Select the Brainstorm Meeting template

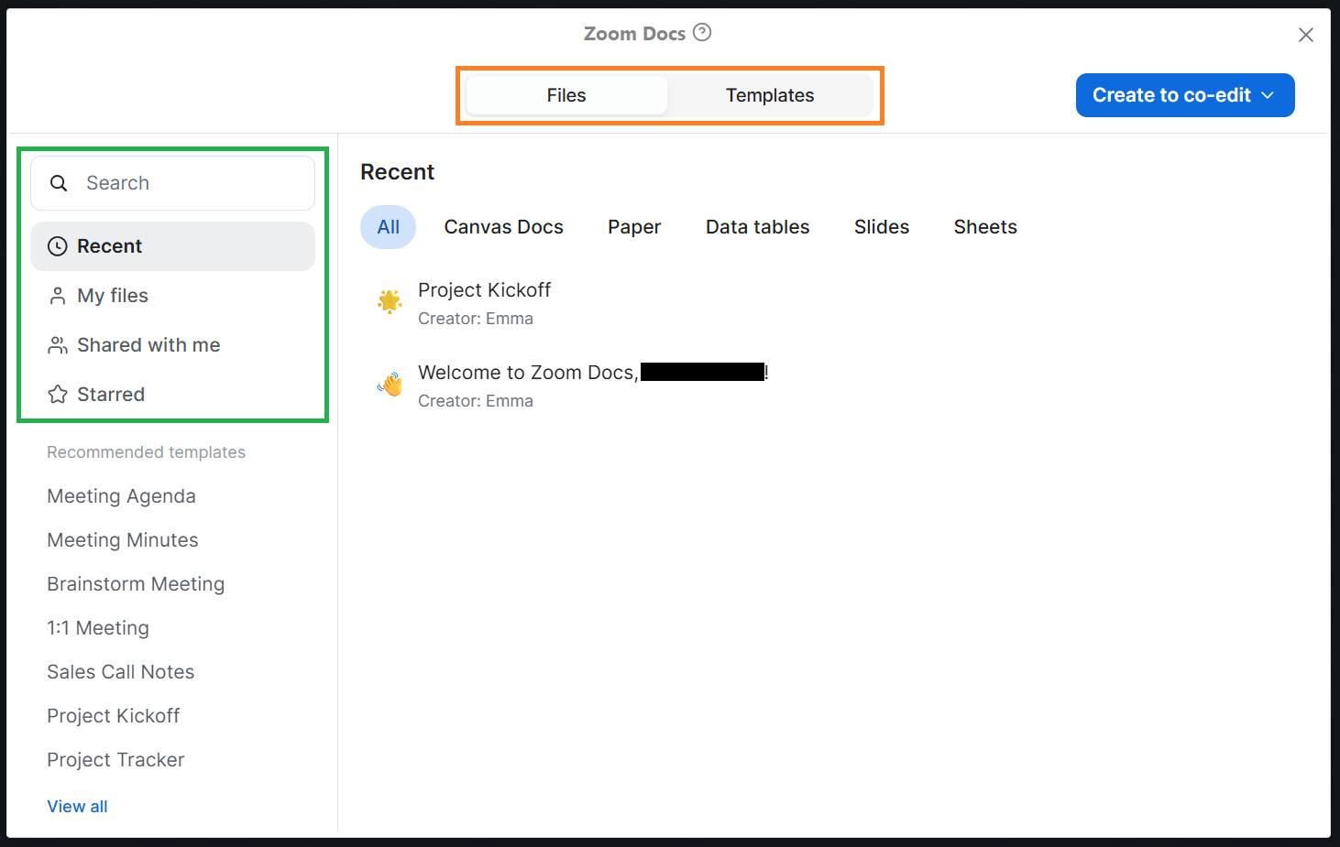(x=136, y=584)
